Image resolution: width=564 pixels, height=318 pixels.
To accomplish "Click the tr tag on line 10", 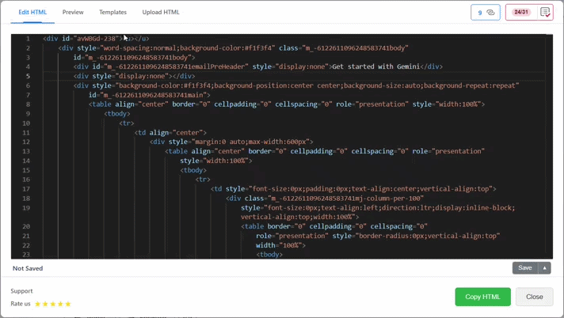I will 127,123.
